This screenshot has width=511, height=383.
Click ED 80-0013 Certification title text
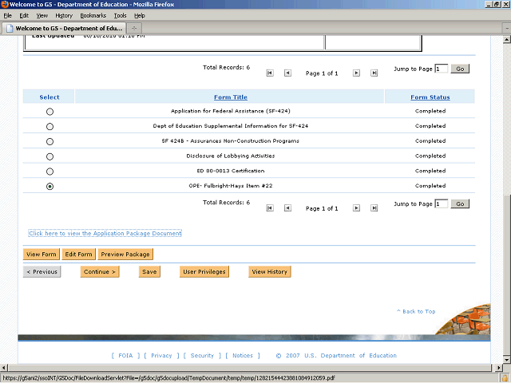click(x=231, y=171)
